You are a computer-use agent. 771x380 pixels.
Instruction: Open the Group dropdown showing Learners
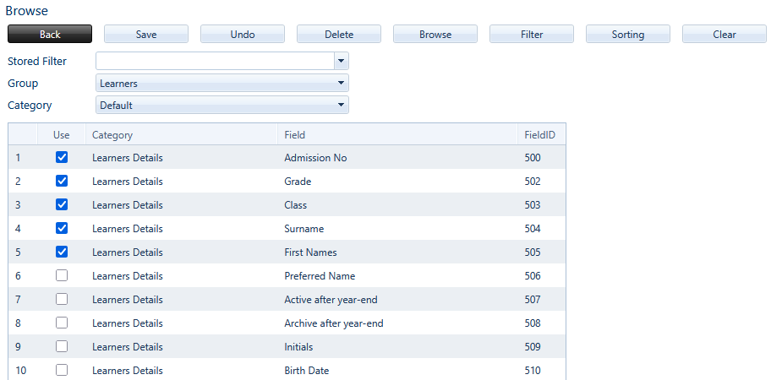coord(222,83)
